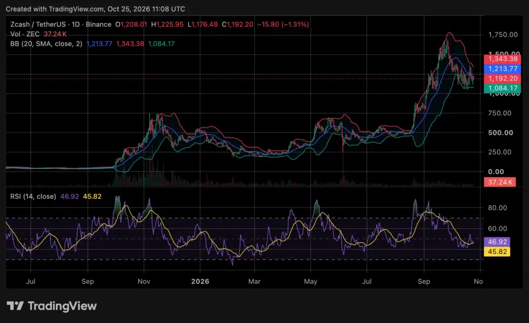
Task: Click the 750.00 price axis label
Action: [500, 113]
